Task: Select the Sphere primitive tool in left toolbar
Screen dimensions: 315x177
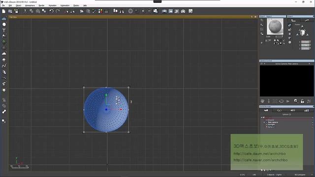Action: [4, 25]
